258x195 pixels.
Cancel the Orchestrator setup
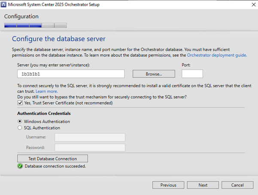tap(237, 185)
